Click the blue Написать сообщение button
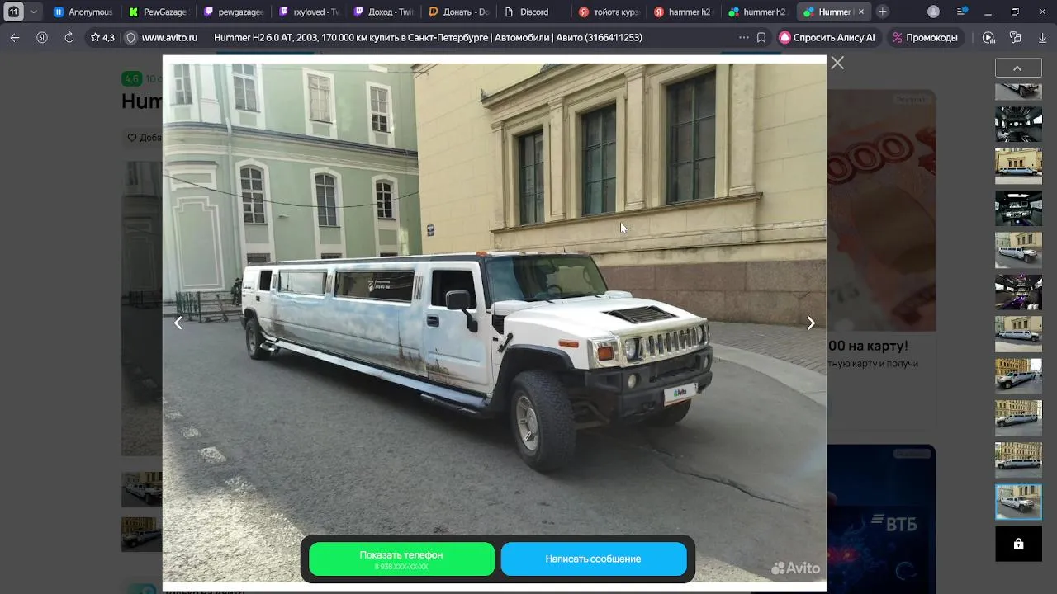The height and width of the screenshot is (594, 1057). click(x=593, y=559)
